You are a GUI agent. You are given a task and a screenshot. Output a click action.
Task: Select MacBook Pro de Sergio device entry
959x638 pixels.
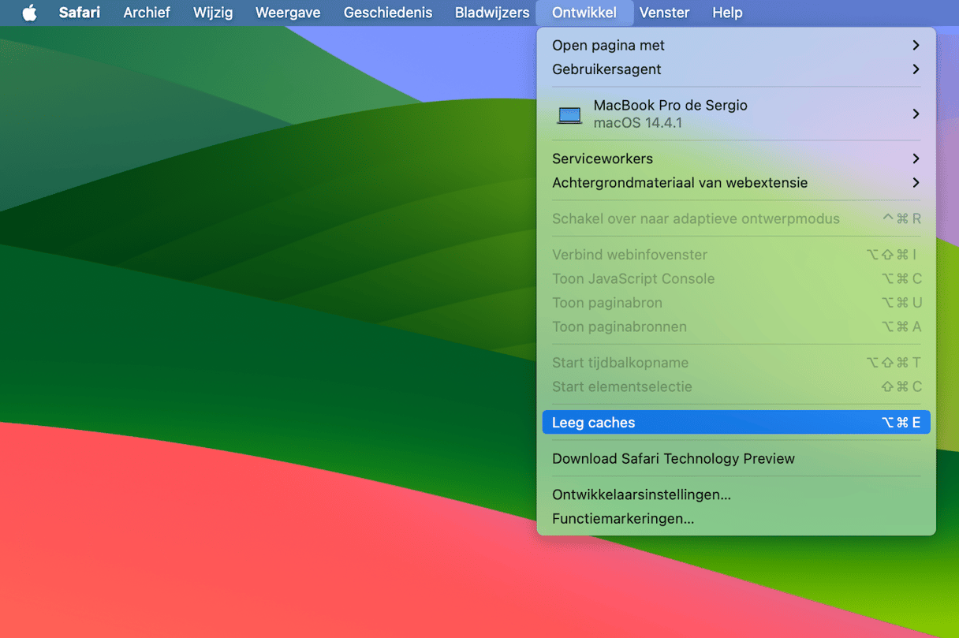(736, 114)
